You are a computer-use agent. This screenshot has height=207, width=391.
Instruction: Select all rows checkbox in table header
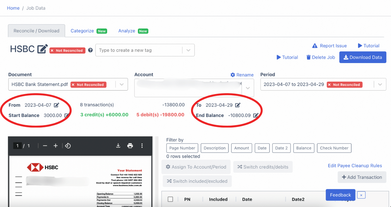click(x=170, y=199)
